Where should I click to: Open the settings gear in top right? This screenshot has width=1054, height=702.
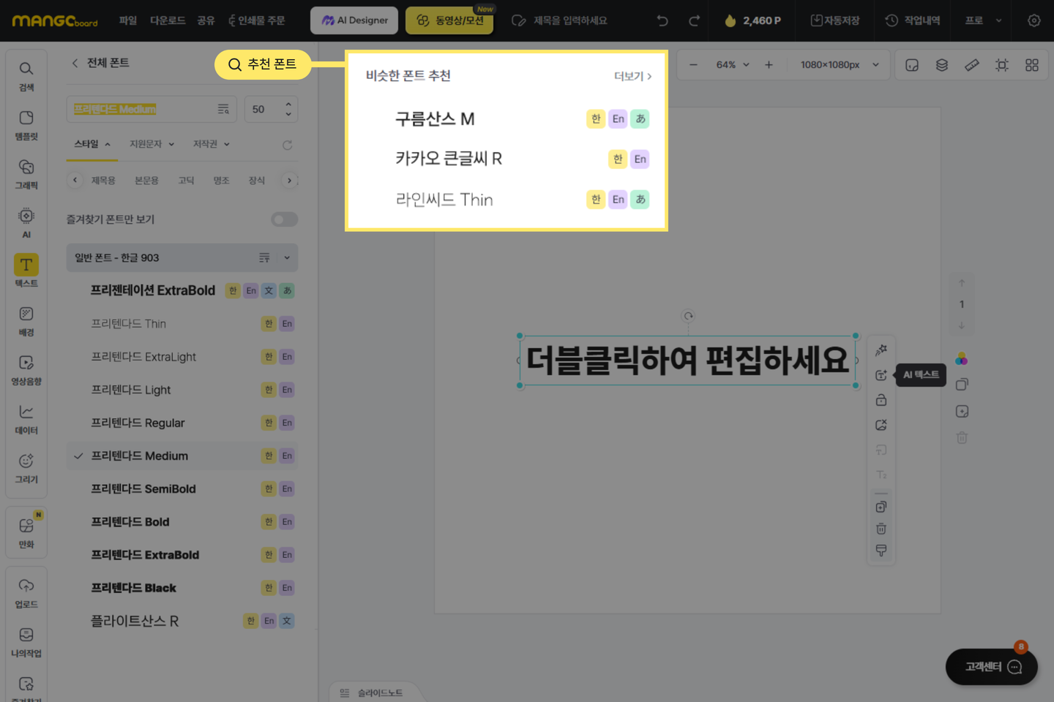[x=1034, y=20]
